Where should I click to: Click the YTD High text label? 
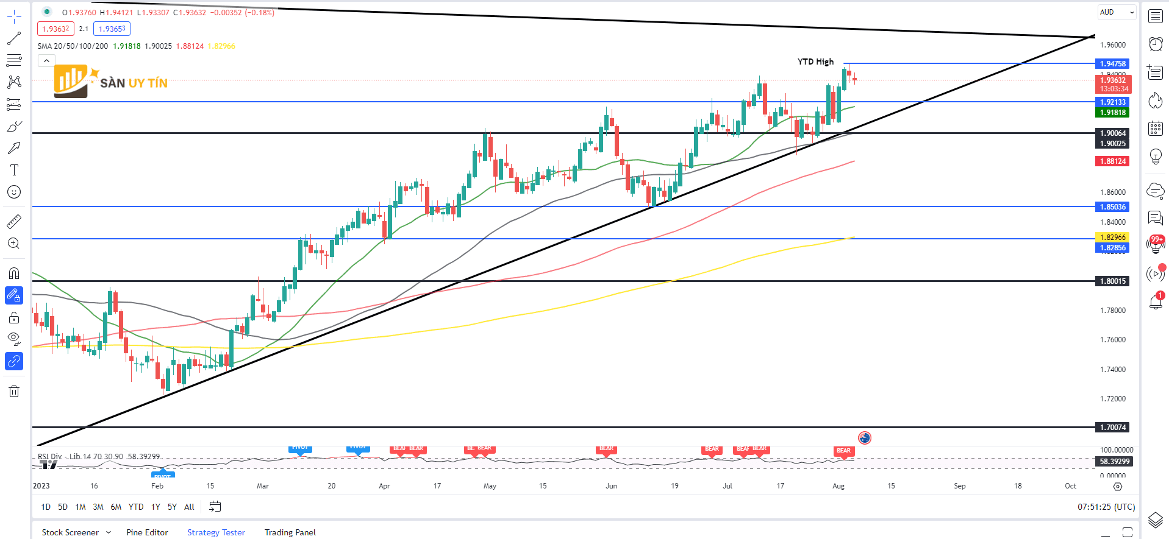(x=815, y=62)
